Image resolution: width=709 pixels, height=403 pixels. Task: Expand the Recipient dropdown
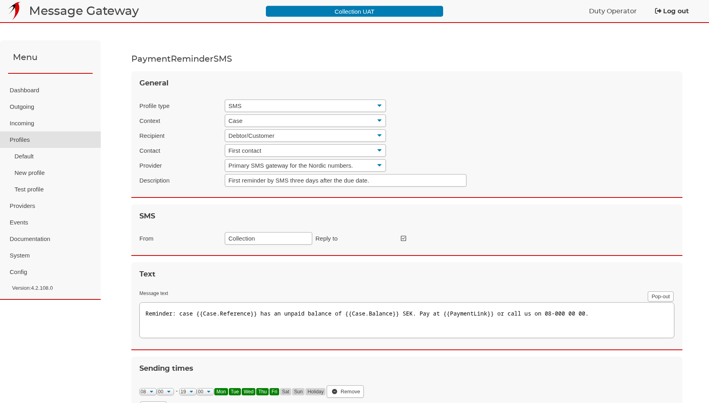(305, 136)
